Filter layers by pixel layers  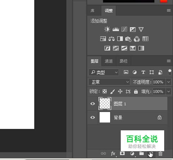pos(126,72)
